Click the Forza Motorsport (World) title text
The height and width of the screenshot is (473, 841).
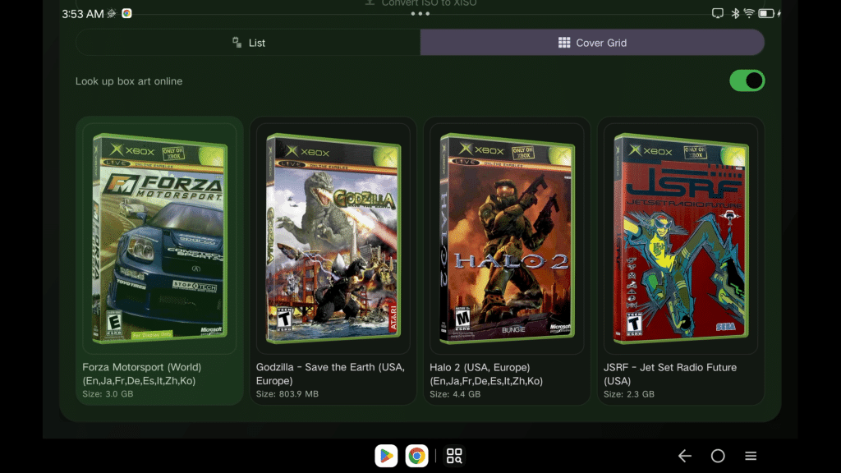[141, 374]
